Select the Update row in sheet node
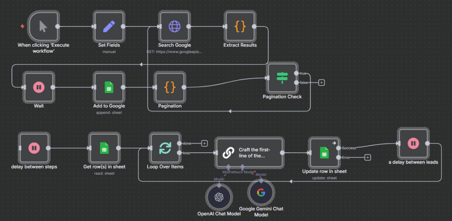Viewport: 452px width, 221px height. pyautogui.click(x=324, y=153)
